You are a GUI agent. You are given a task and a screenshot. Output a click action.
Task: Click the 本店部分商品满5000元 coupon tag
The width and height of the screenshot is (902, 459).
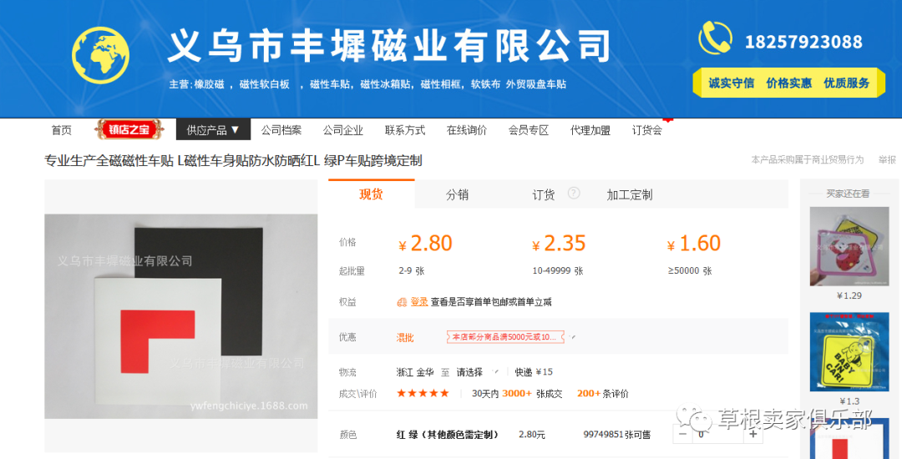[x=505, y=336]
